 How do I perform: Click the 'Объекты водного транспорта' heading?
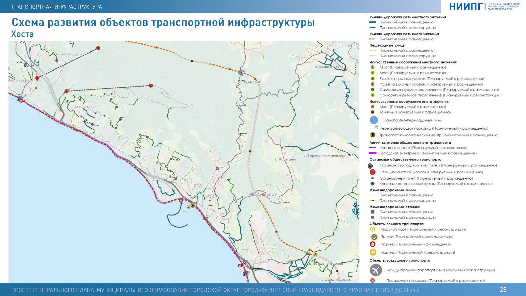coord(396,224)
